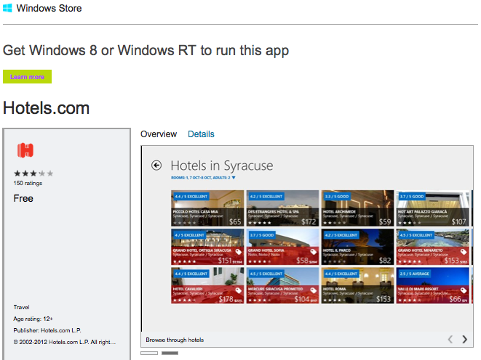Open Hotel Cavalieri tile
This screenshot has height=360, width=481.
pos(207,285)
